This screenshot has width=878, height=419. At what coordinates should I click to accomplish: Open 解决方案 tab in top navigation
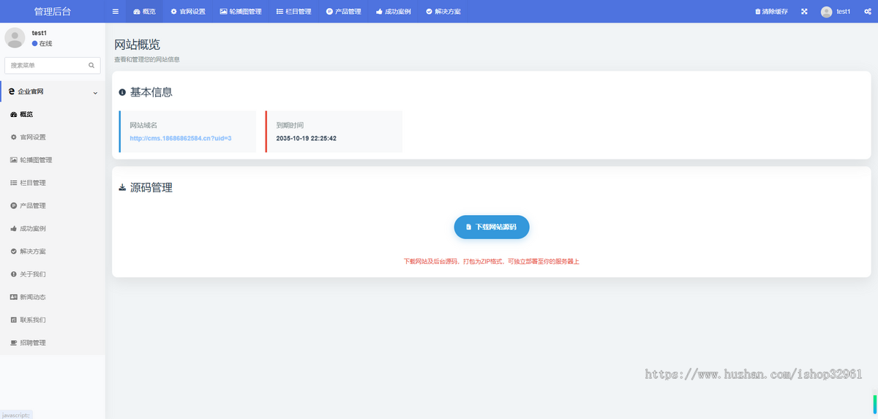point(443,12)
